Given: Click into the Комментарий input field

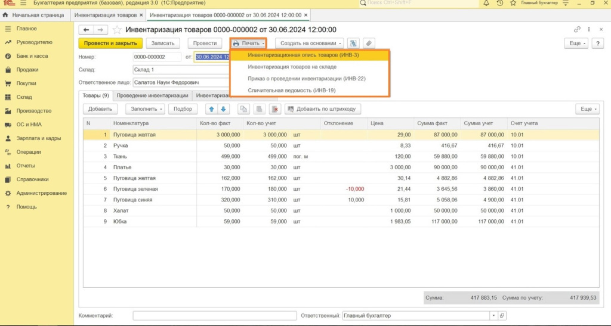Looking at the screenshot, I should (x=214, y=315).
